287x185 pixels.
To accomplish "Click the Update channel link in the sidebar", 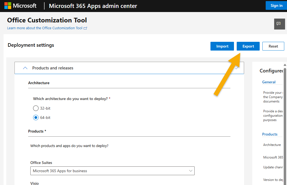I will point(273,167).
